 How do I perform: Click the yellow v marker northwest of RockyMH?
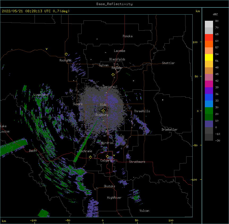pyautogui.click(x=46, y=49)
